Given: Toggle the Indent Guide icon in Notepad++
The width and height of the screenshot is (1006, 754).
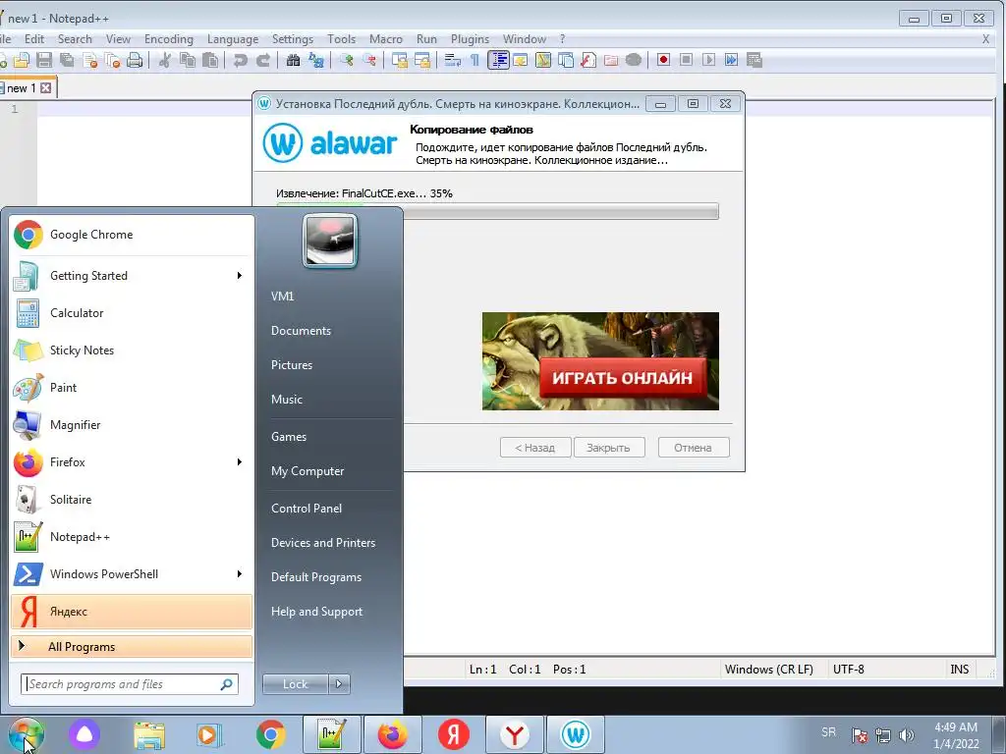Looking at the screenshot, I should [498, 60].
